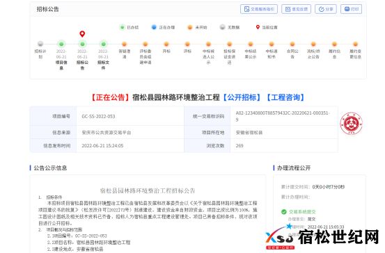Select the 履约信息 timeline node

click(334, 44)
